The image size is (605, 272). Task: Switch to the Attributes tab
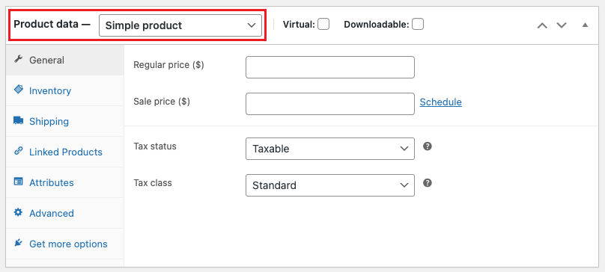click(65, 182)
